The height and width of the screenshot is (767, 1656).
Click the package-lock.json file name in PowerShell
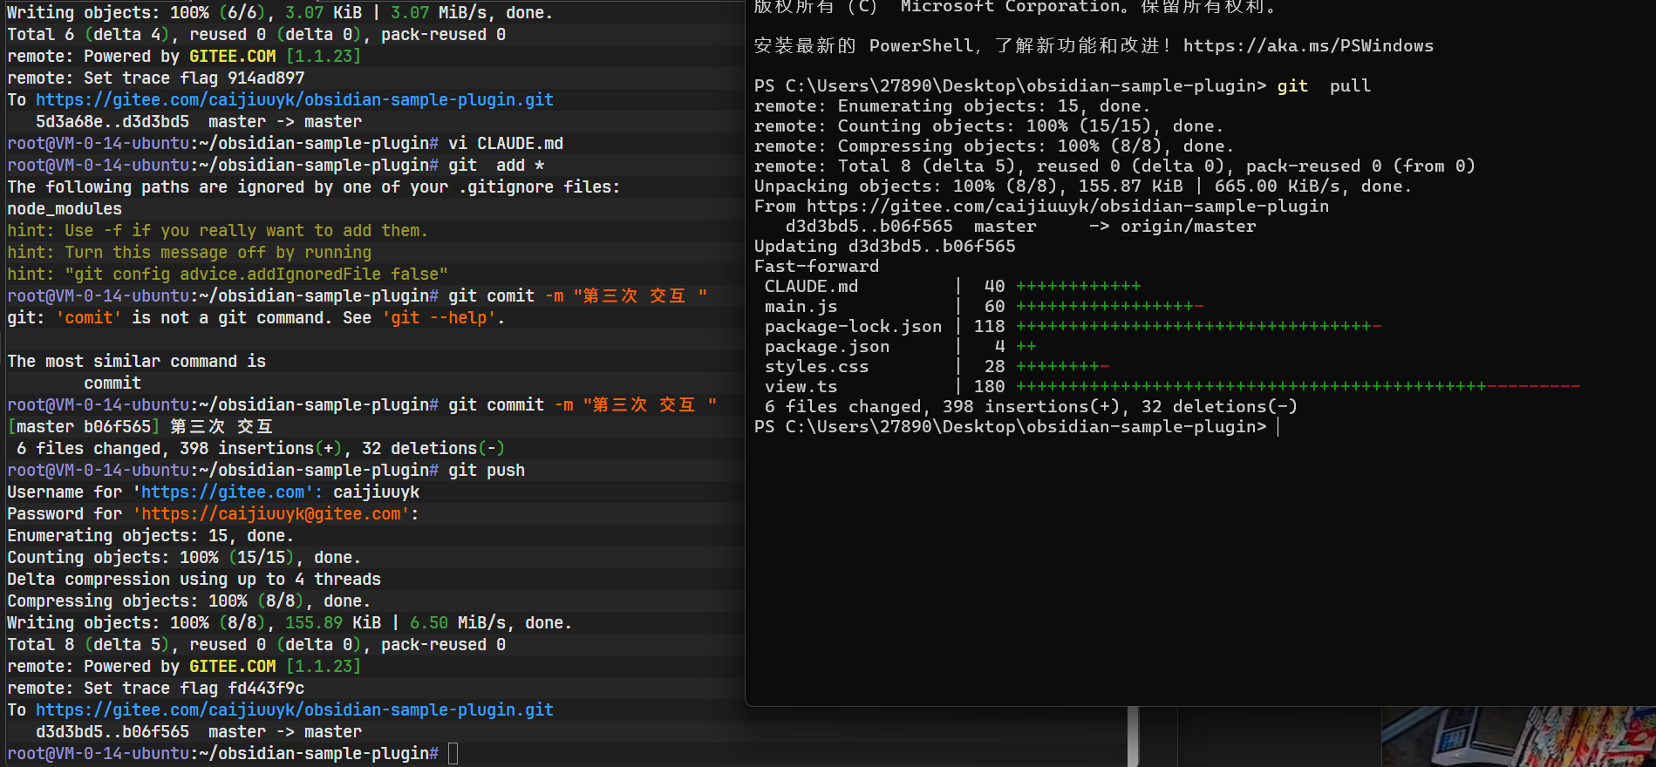click(853, 327)
